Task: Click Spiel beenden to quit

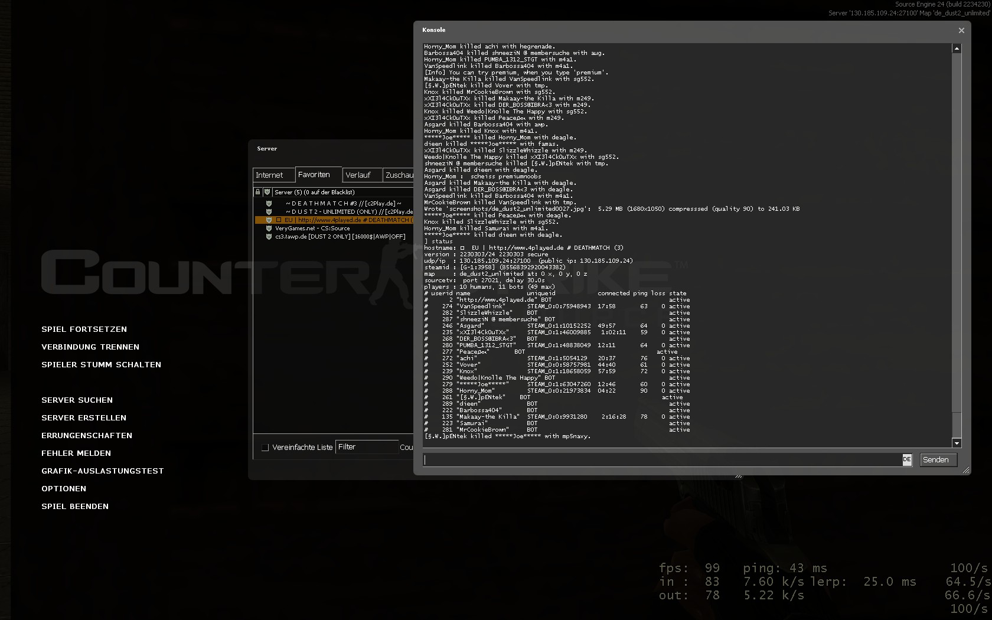Action: 75,507
